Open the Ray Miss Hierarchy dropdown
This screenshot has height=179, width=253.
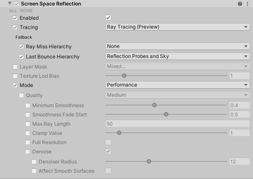177,46
